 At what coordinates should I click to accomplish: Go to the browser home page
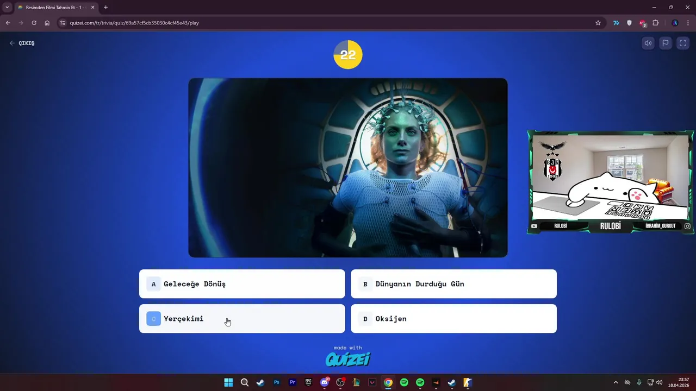pyautogui.click(x=47, y=23)
